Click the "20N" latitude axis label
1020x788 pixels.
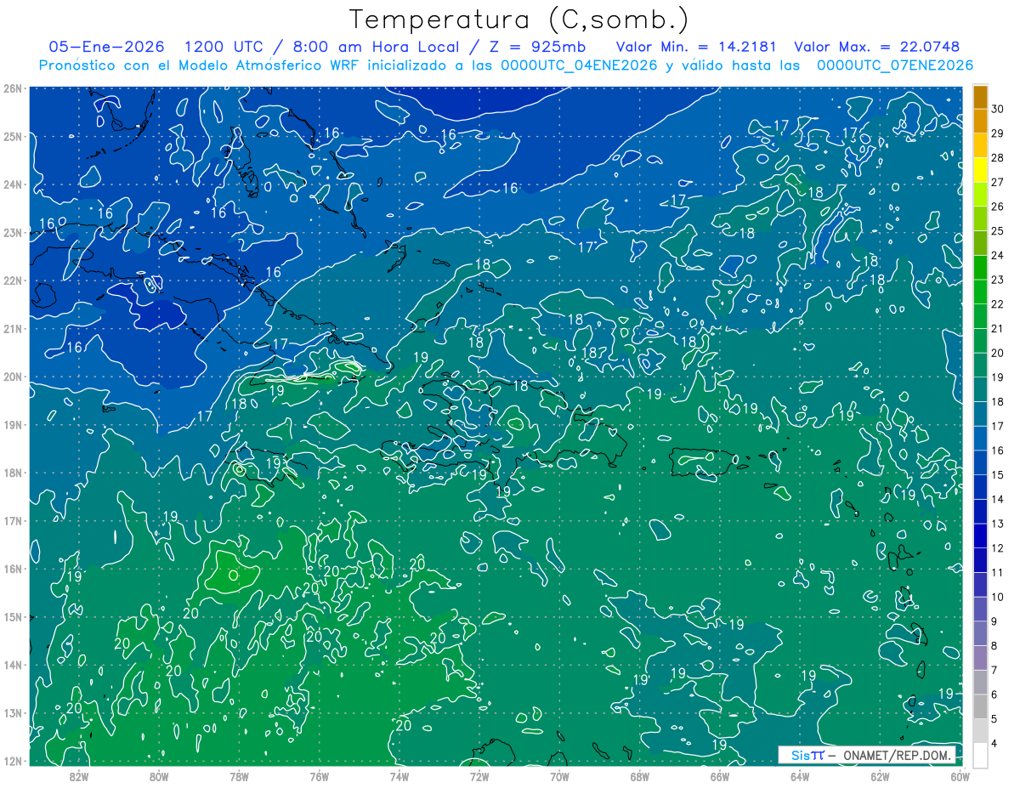click(12, 377)
